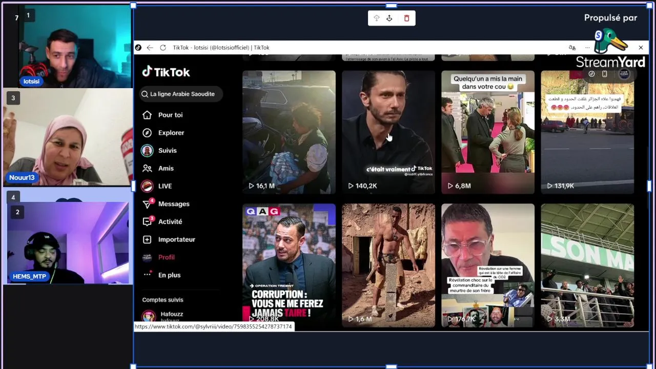Open the stadium video with 3,3M views

pos(587,265)
